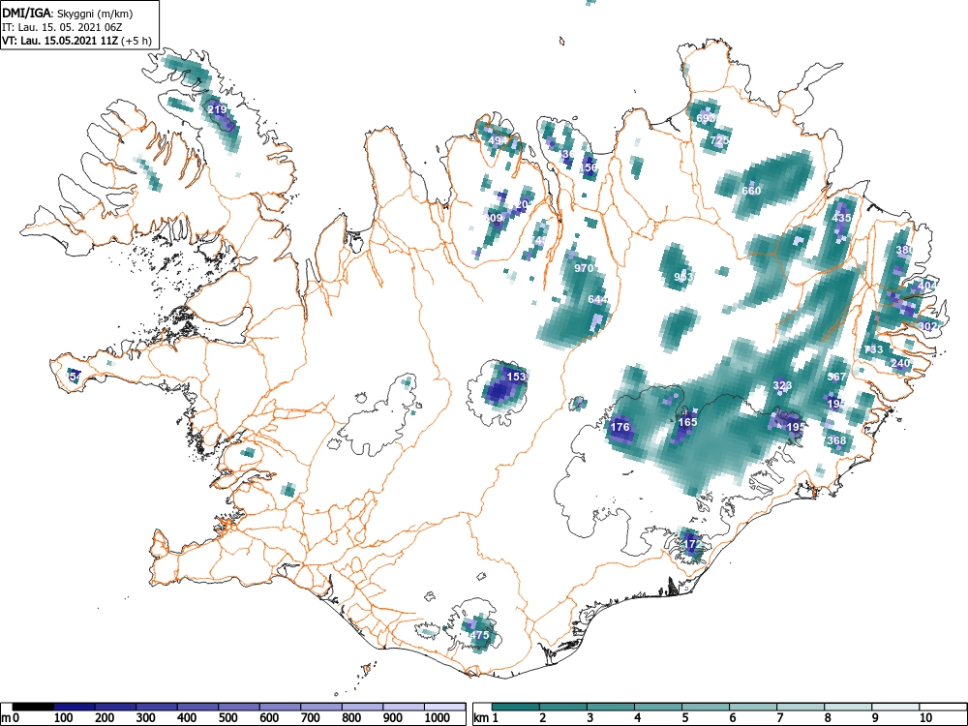Click the "644" visibility label
Screen dimensions: 968x726
coord(597,299)
